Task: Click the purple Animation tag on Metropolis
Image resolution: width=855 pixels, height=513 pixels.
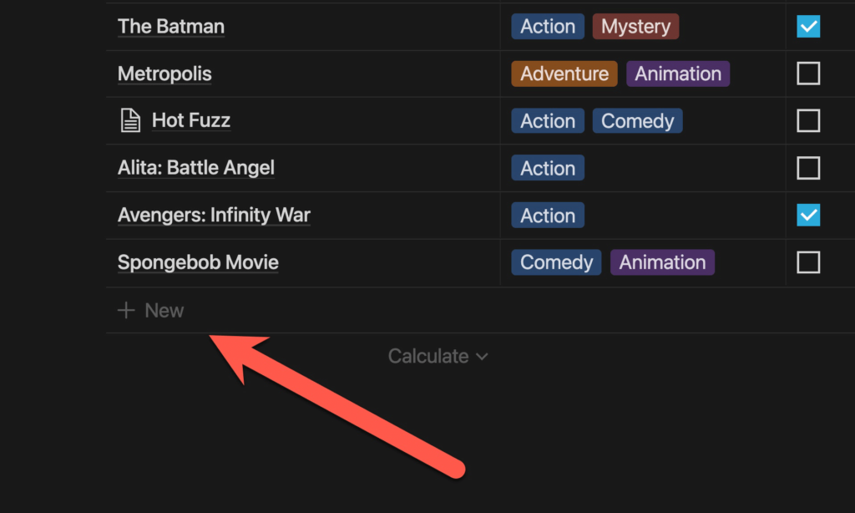Action: [678, 74]
